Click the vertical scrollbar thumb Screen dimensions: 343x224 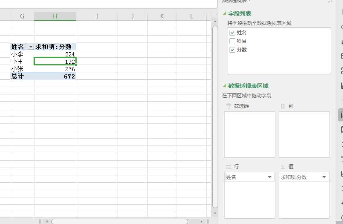215,116
